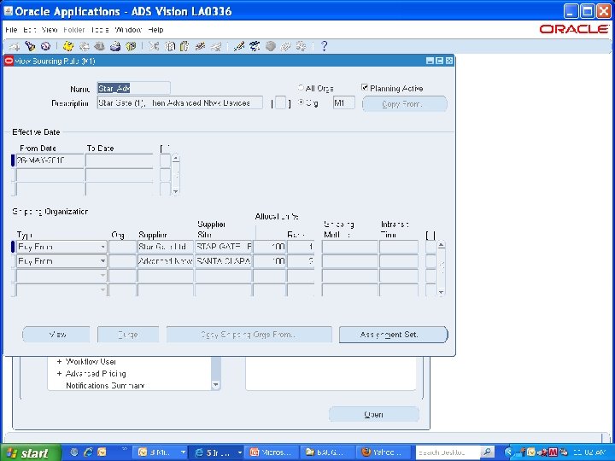
Task: Click the Oracle icon in Sourcing Rule title bar
Action: 9,61
